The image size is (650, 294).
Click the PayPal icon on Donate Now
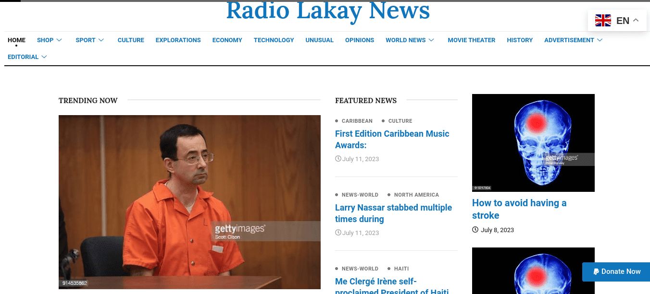coord(596,271)
